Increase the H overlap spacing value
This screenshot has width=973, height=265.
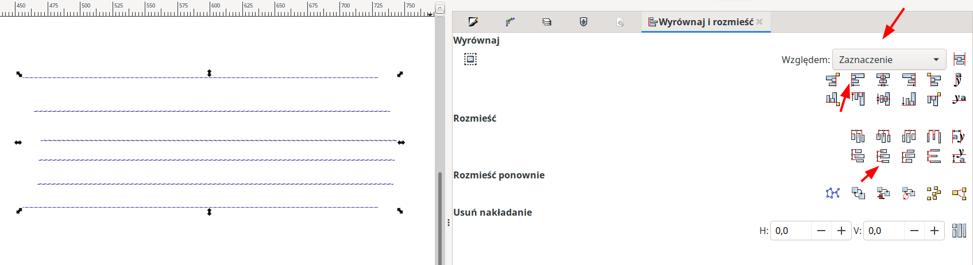click(x=841, y=231)
